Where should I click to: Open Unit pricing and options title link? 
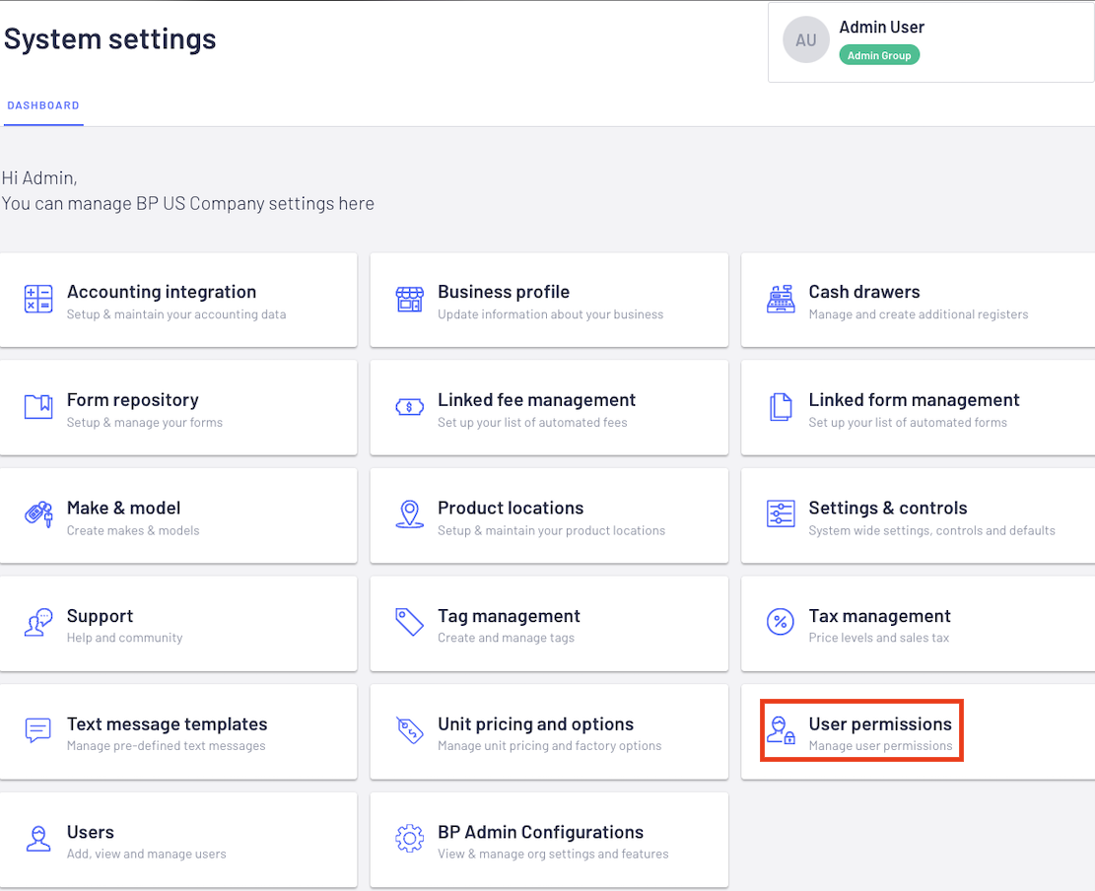(535, 724)
